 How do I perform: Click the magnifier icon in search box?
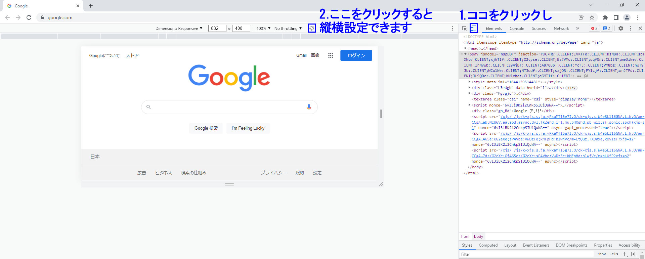point(148,107)
